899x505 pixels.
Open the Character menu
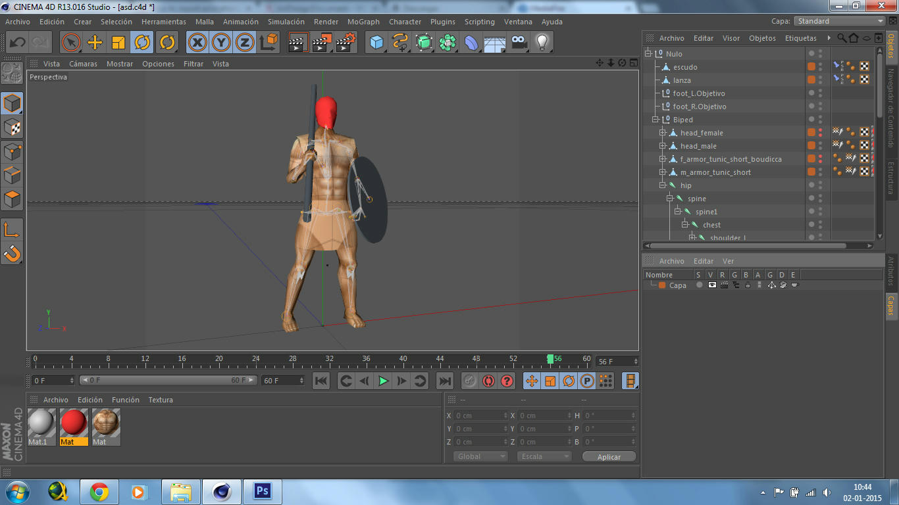pos(405,22)
